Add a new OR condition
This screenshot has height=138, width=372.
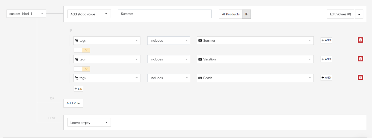click(78, 89)
